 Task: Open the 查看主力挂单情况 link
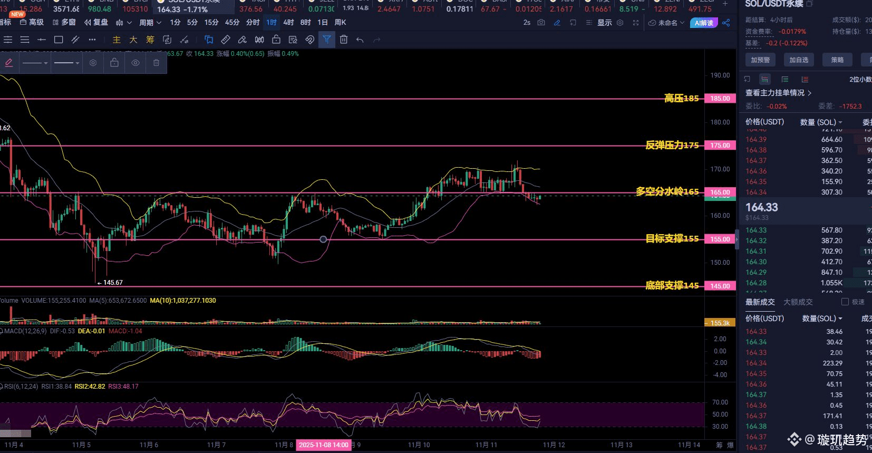778,93
